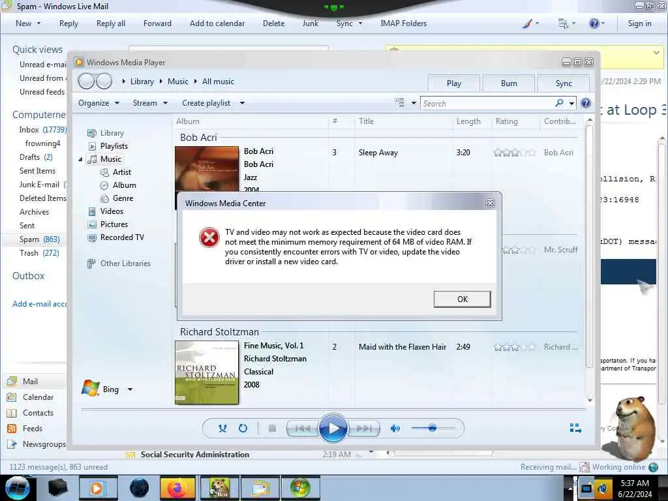Click the Richard Stoltzman album cover thumbnail

(x=207, y=372)
